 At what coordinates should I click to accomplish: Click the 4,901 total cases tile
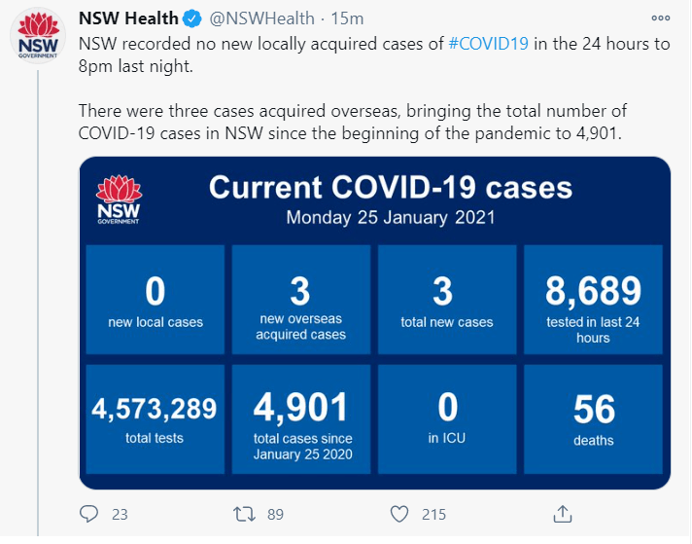pyautogui.click(x=301, y=419)
